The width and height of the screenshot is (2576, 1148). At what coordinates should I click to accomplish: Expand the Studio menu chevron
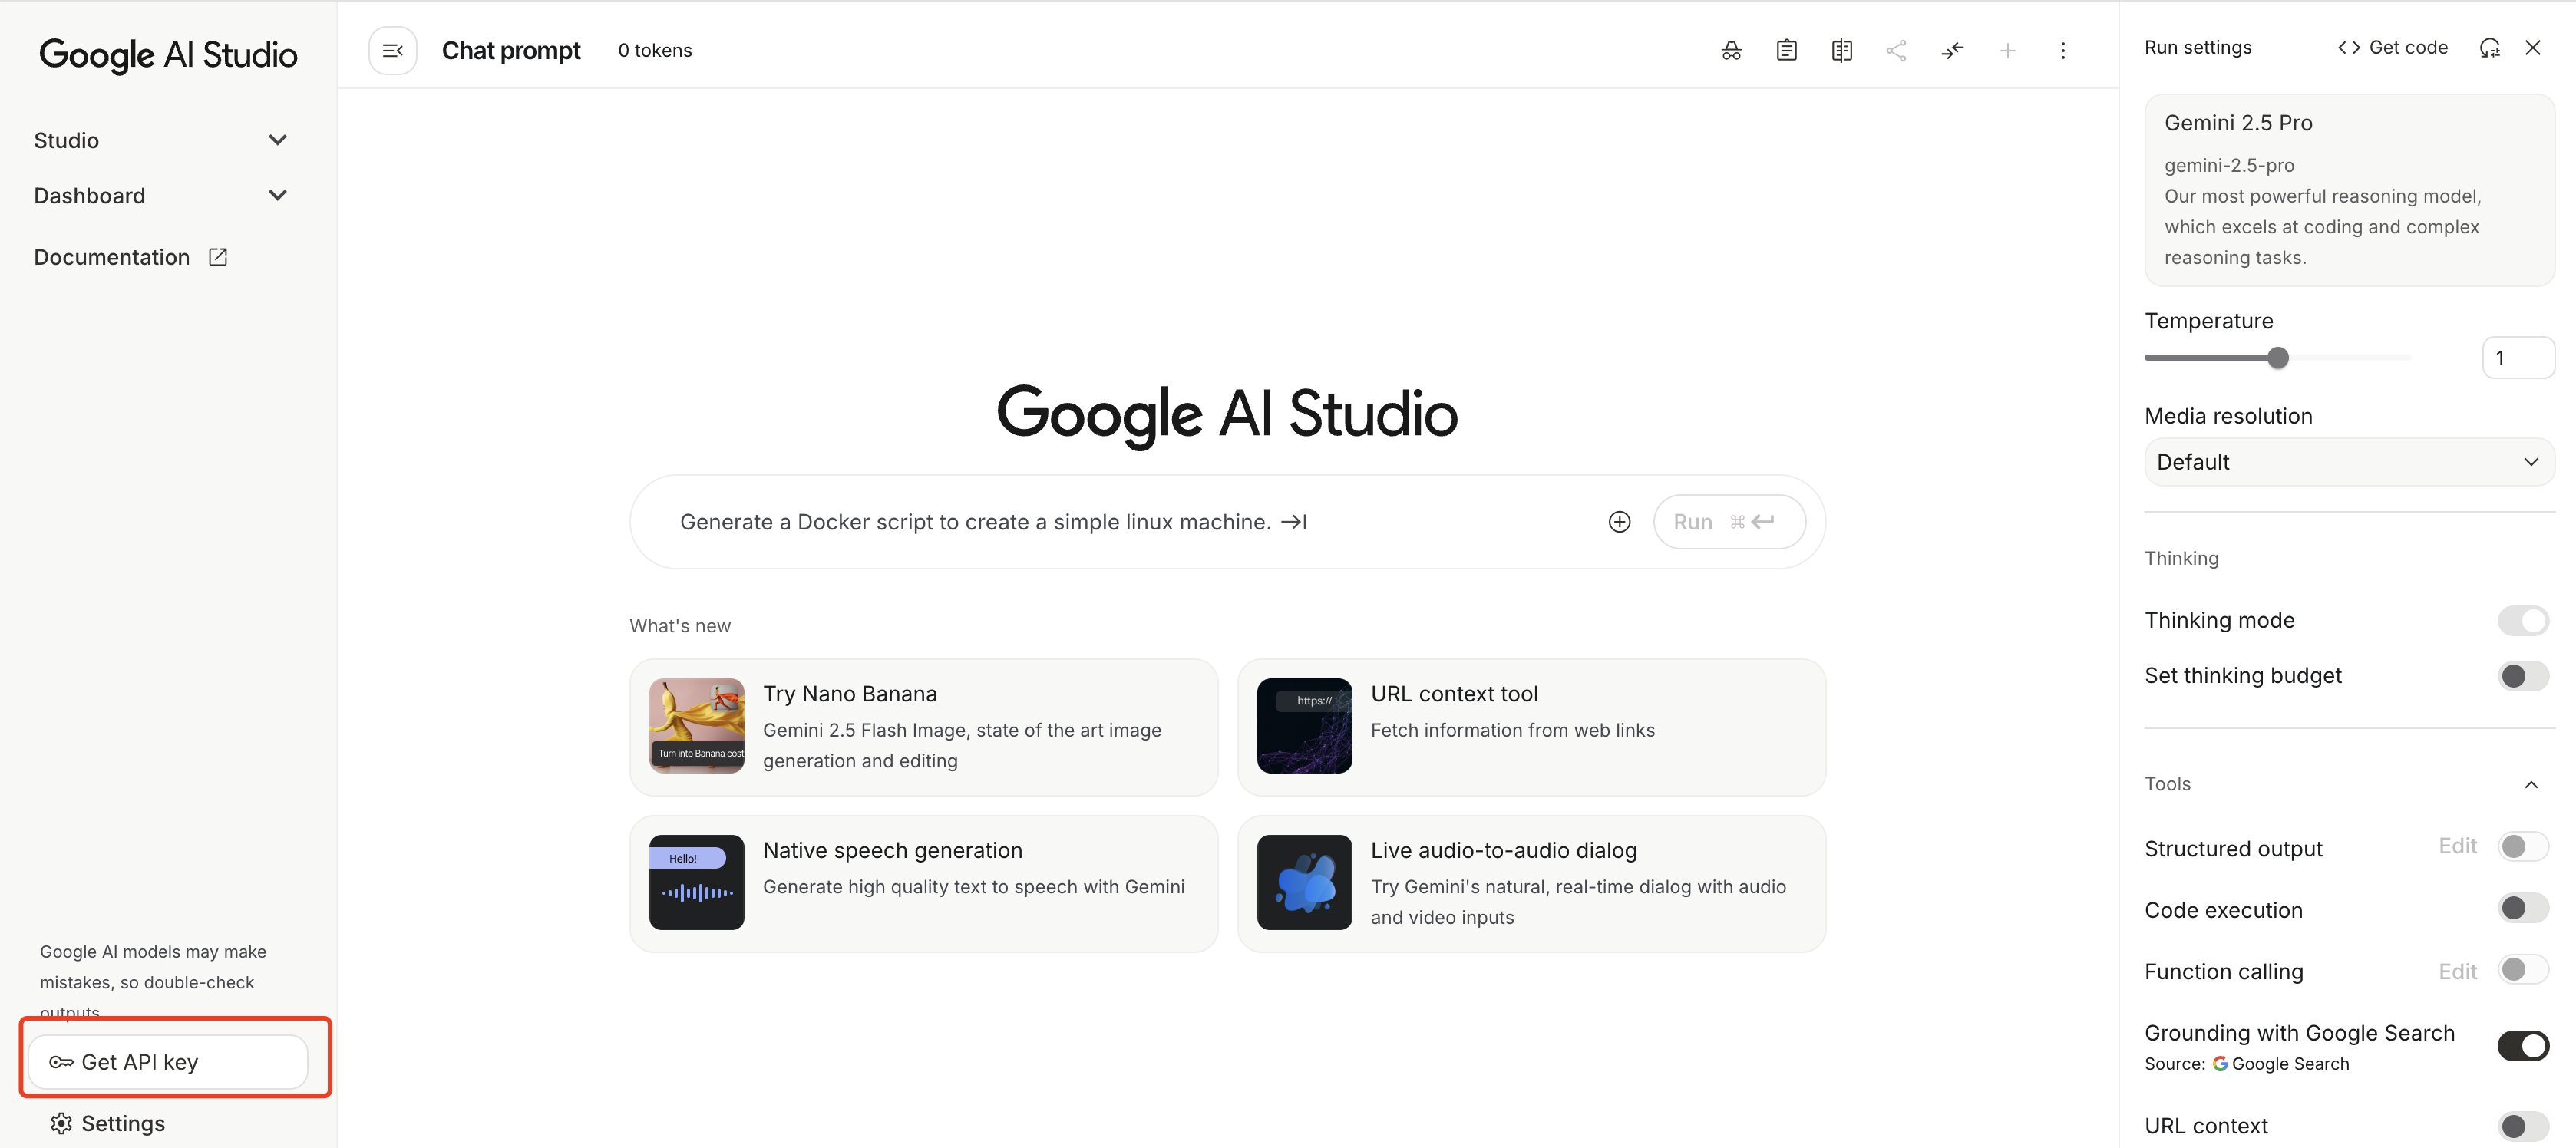[278, 140]
